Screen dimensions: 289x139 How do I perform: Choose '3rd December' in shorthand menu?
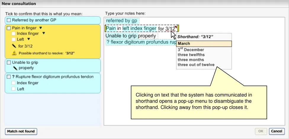pos(191,50)
